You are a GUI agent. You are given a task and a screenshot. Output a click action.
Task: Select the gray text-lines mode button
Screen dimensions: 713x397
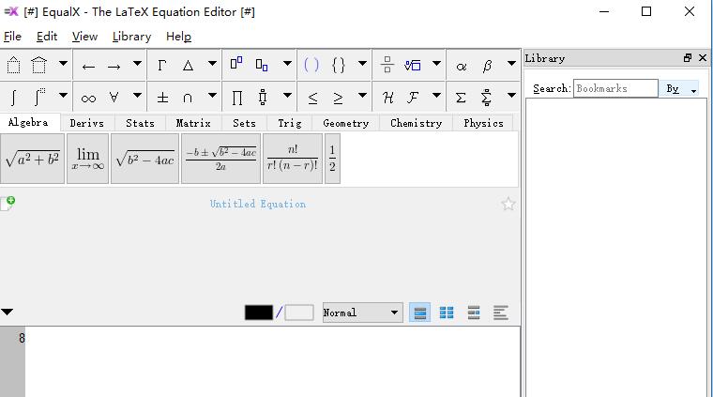501,313
